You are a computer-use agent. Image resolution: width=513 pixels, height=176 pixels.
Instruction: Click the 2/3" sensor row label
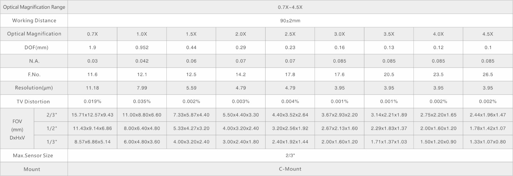[x=51, y=115]
